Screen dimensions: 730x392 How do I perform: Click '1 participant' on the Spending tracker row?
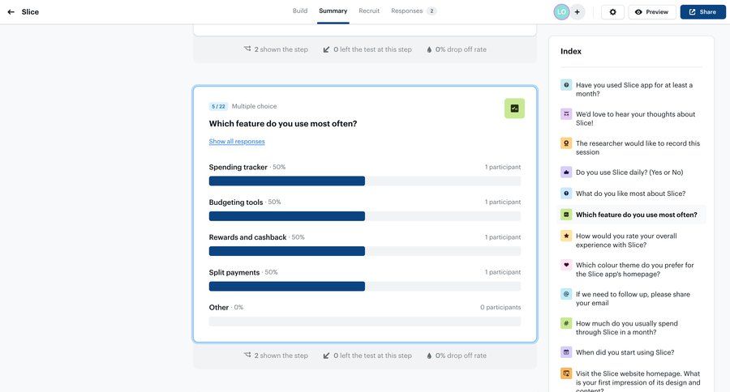[x=503, y=167]
